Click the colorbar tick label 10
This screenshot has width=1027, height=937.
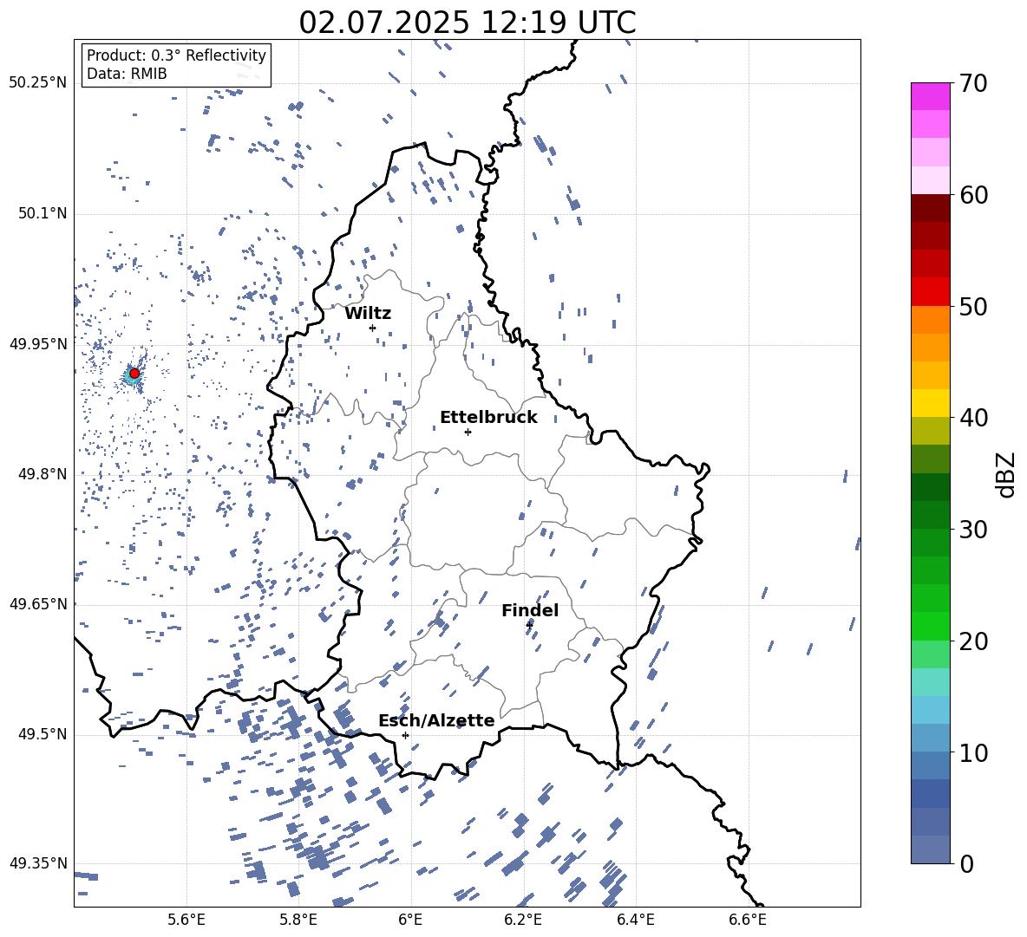[973, 752]
